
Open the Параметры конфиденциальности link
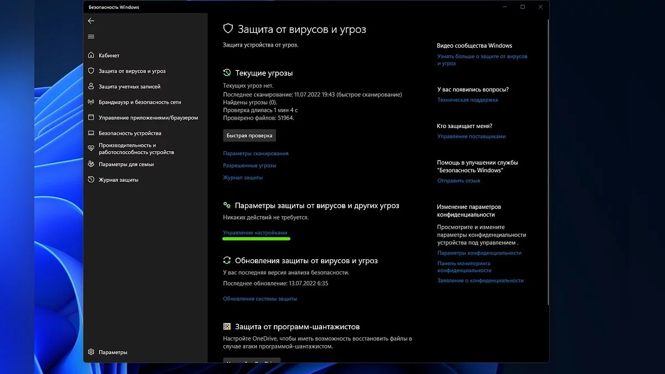(479, 253)
